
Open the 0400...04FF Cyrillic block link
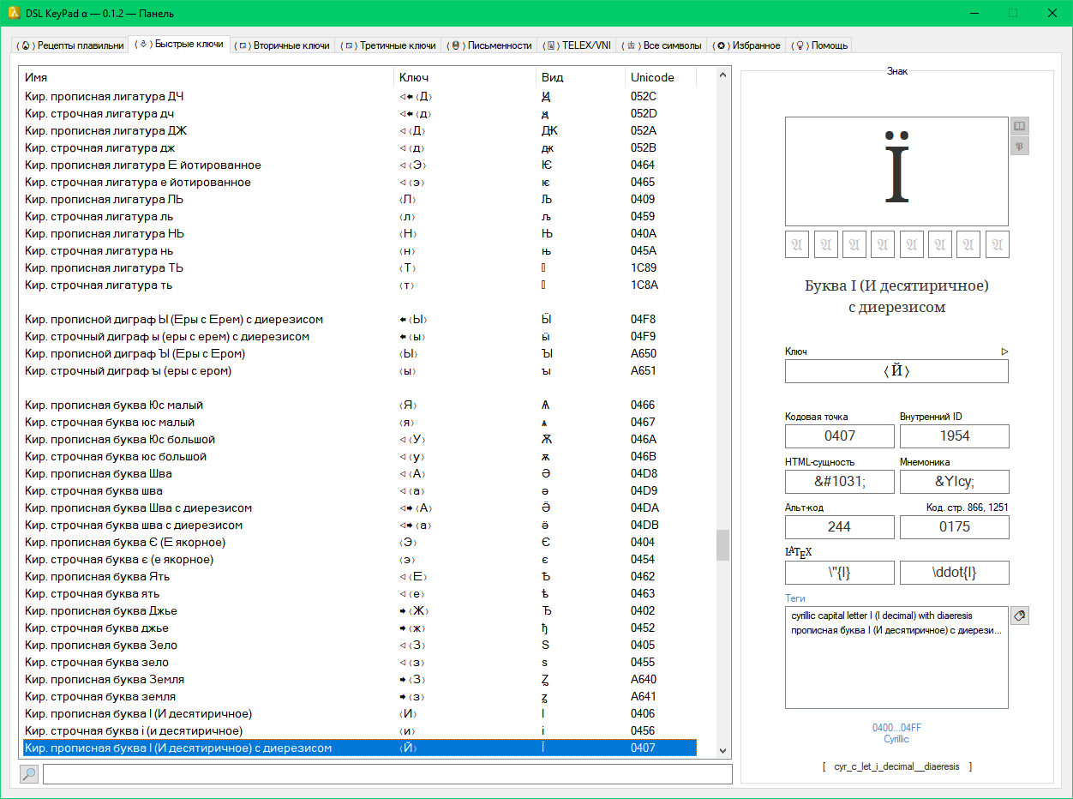(x=896, y=733)
